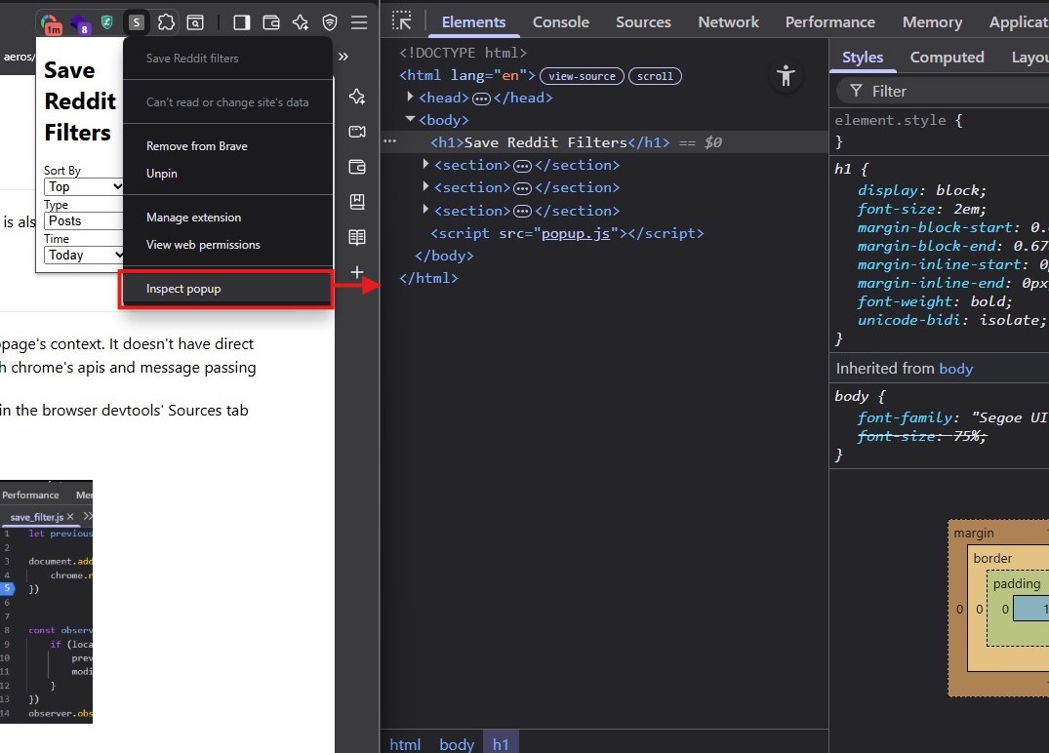Screen dimensions: 1049x753
Task: Click the ellipsis badge in the head element
Action: pyautogui.click(x=481, y=99)
